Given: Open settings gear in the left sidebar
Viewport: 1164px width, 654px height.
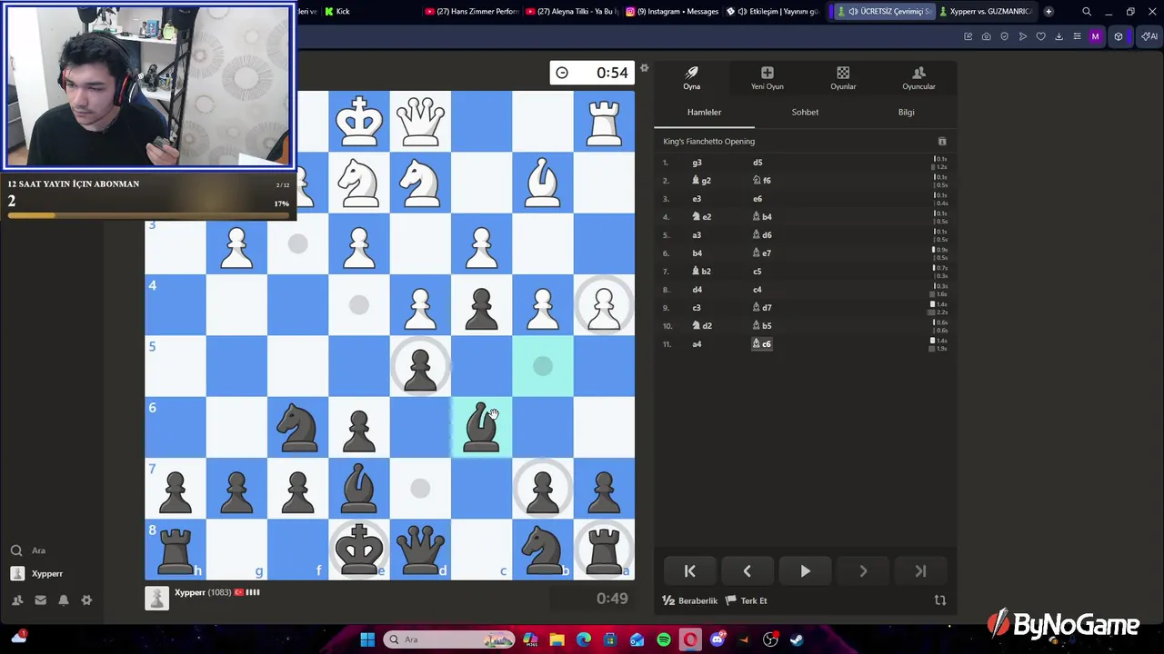Looking at the screenshot, I should (86, 600).
